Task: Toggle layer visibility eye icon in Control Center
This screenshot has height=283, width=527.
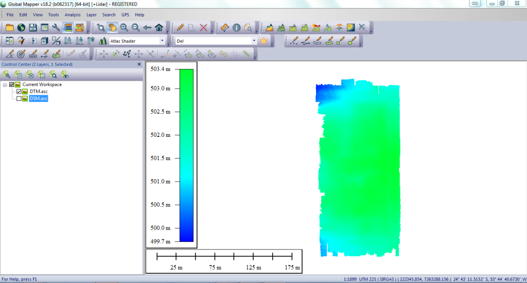Action: [x=65, y=75]
